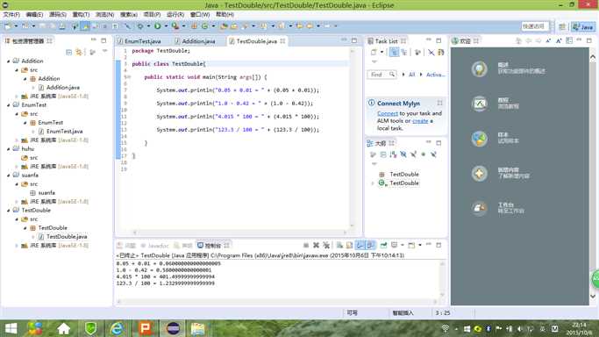Click Magnify font icon in Welcome view
This screenshot has height=337, width=599.
[x=559, y=40]
